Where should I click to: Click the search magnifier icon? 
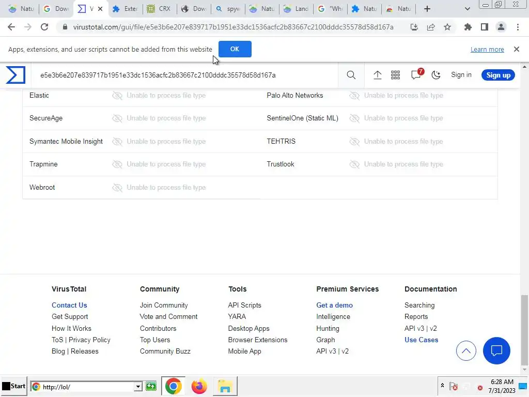coord(351,75)
